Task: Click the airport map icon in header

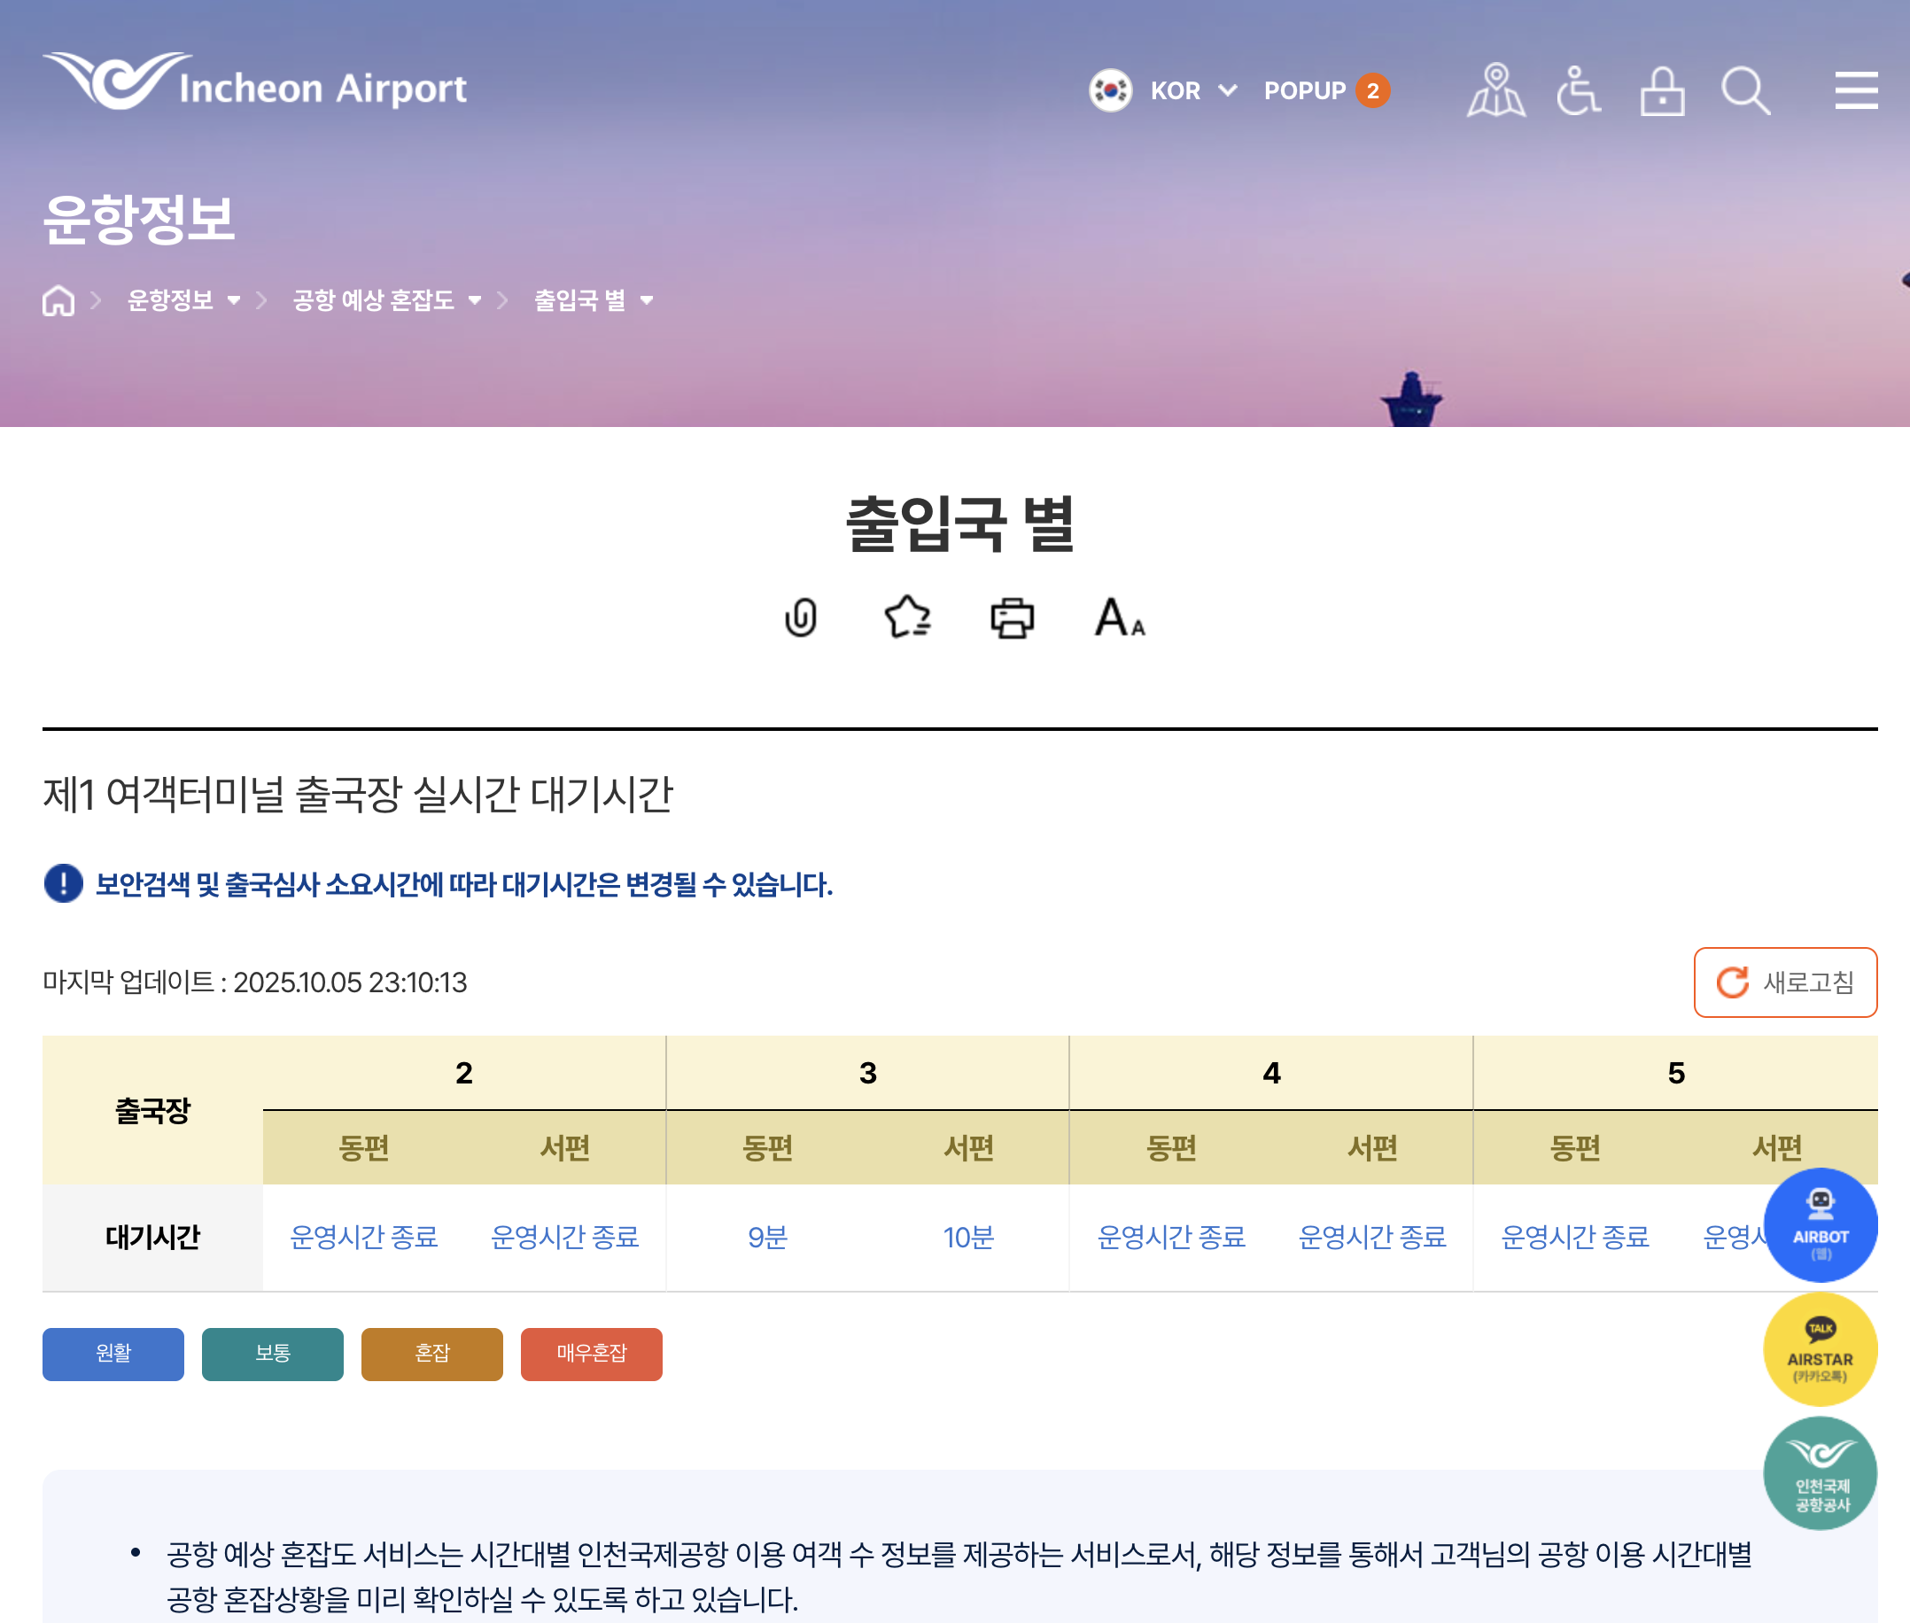Action: coord(1495,90)
